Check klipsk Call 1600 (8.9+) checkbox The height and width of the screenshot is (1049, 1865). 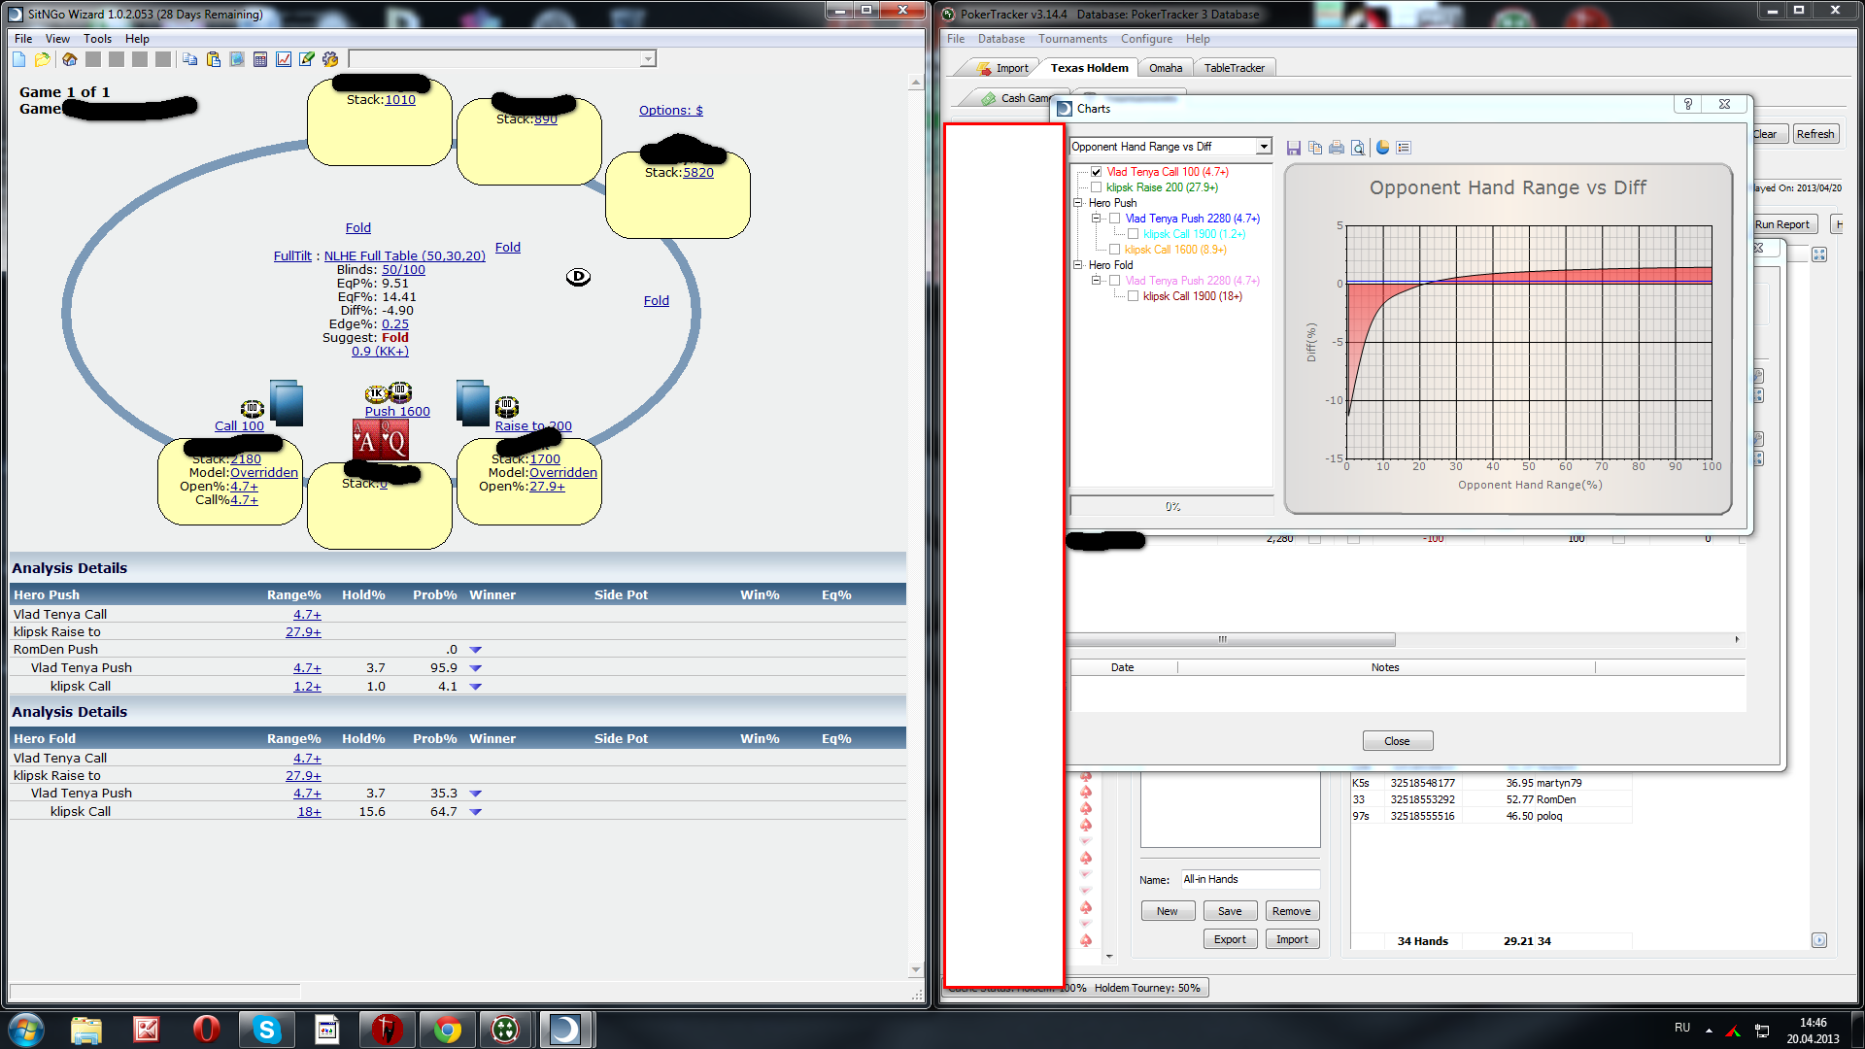coord(1115,250)
